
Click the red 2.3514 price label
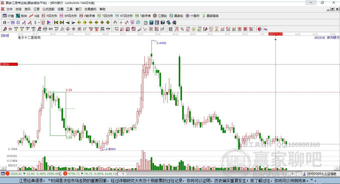click(9, 64)
